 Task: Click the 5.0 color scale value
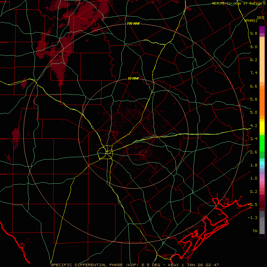(254, 112)
